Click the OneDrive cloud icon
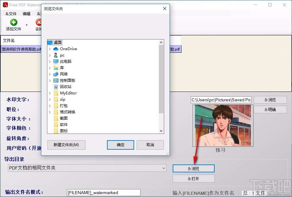This screenshot has height=197, width=292. (x=56, y=49)
